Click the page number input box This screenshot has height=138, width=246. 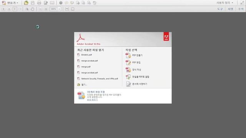(x=15, y=9)
